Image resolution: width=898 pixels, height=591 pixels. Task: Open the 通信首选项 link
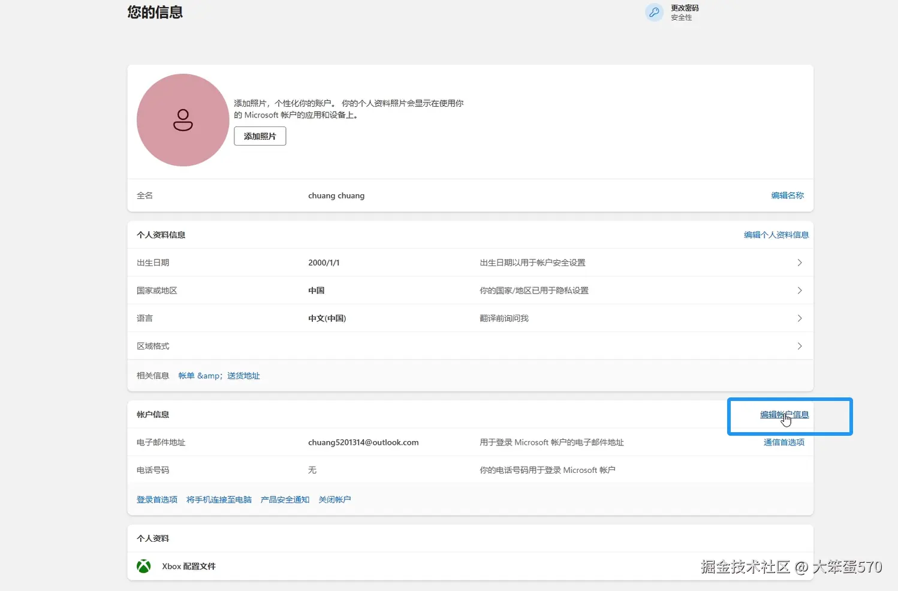click(x=784, y=442)
